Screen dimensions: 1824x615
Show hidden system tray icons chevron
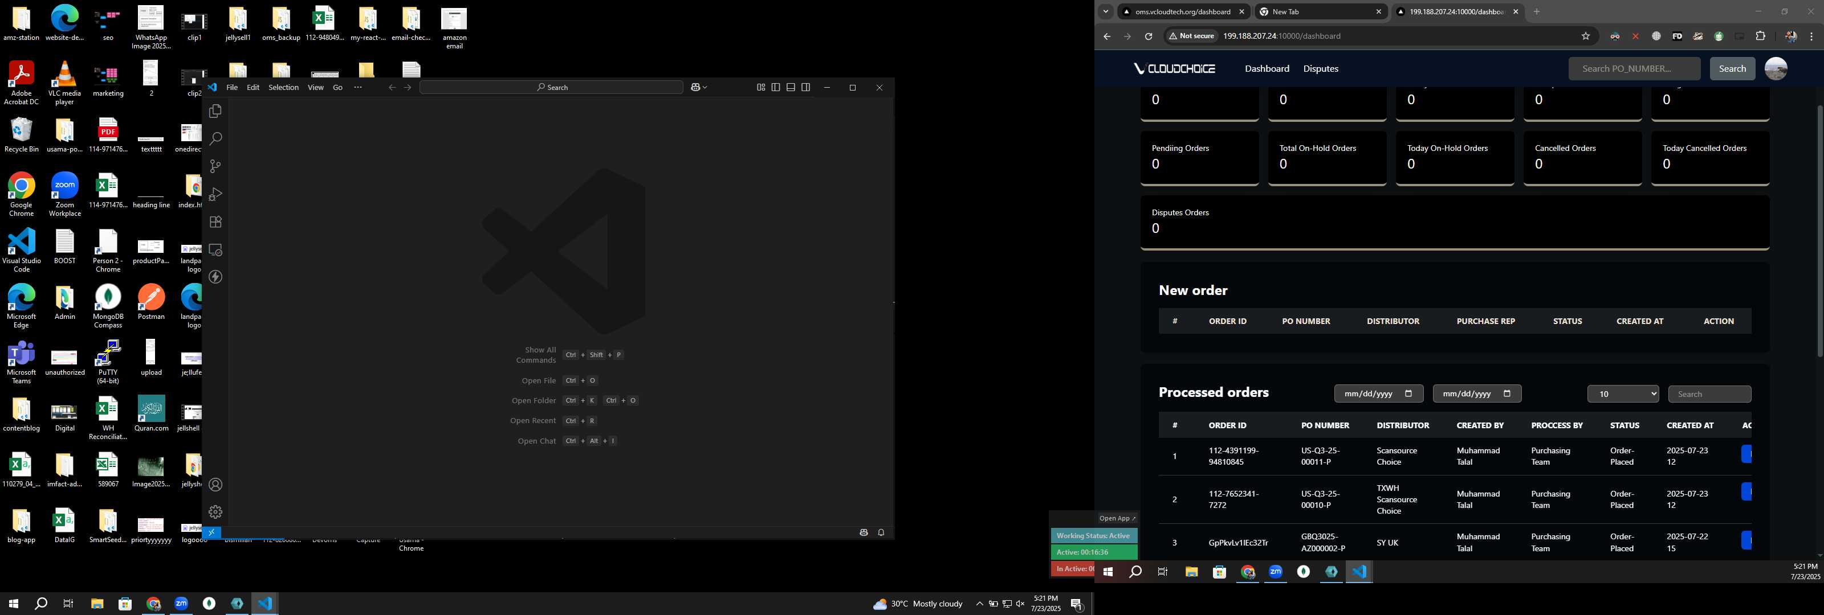click(x=979, y=604)
